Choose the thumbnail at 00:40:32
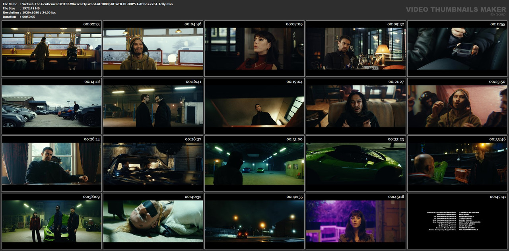This screenshot has width=509, height=251. (x=153, y=221)
